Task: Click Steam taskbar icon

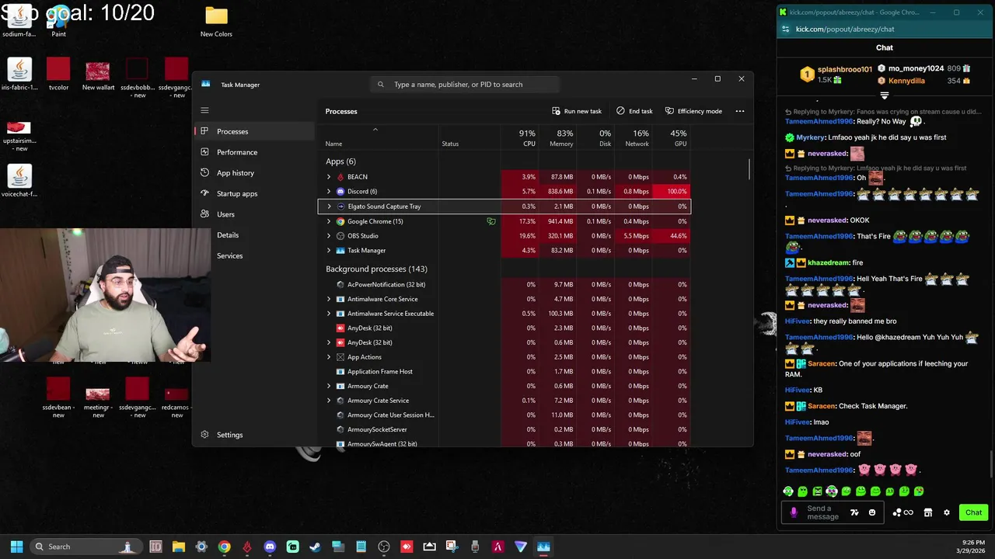Action: tap(315, 547)
